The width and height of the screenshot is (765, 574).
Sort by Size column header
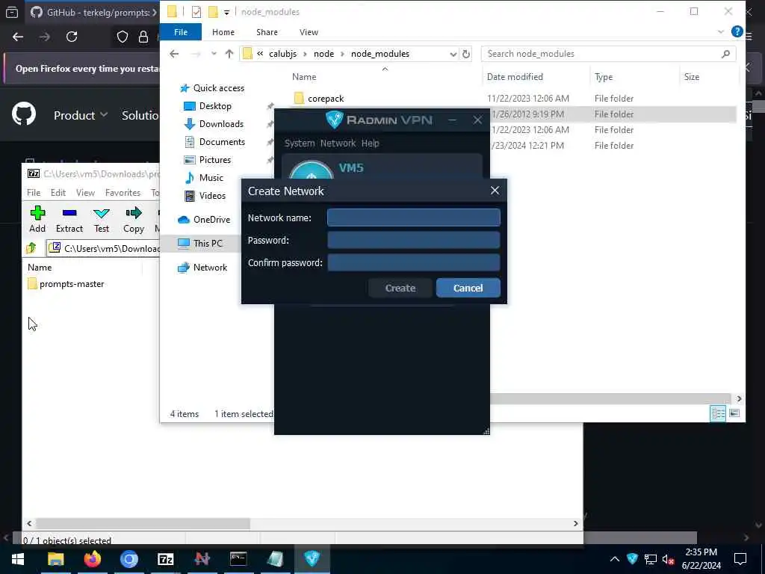point(691,77)
